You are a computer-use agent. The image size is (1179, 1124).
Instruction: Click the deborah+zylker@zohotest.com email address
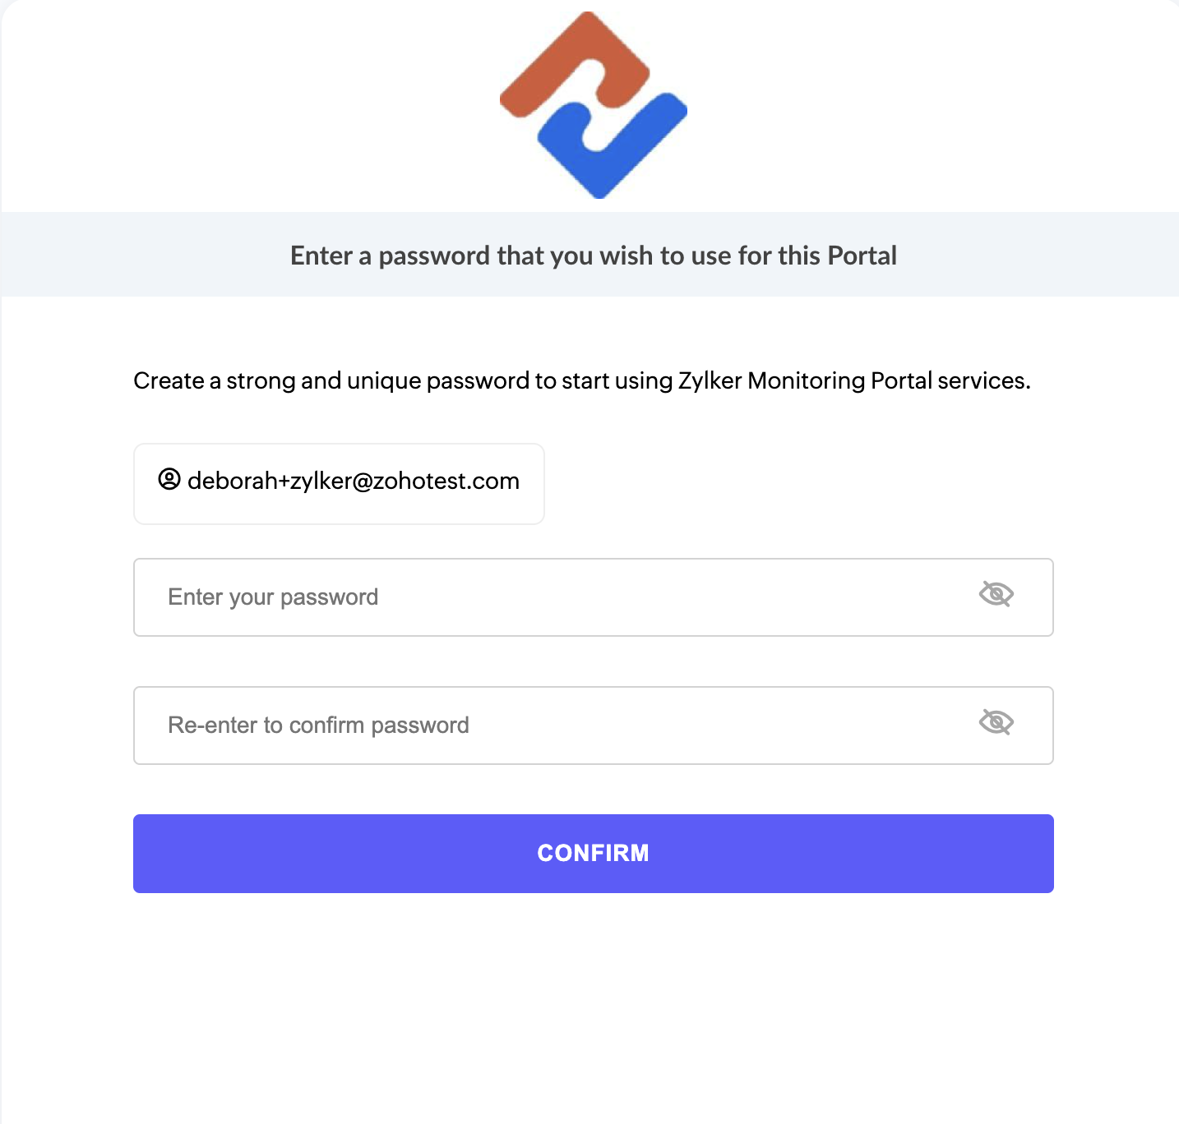tap(354, 481)
